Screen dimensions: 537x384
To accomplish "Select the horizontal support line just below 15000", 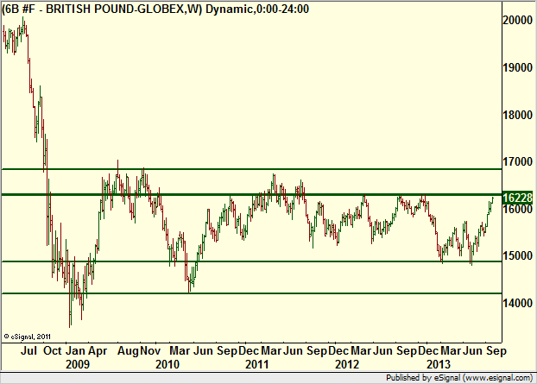I will (x=252, y=261).
